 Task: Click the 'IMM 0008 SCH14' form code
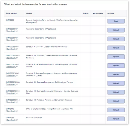13,100
